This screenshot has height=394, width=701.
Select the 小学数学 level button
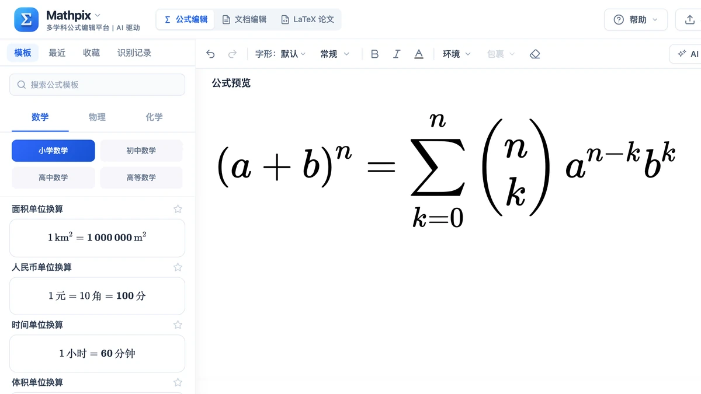pyautogui.click(x=53, y=151)
